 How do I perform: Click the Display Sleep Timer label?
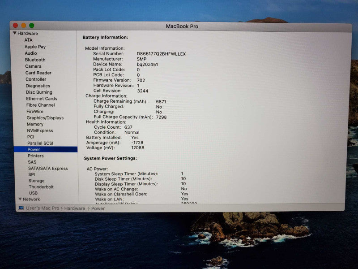[x=126, y=184]
